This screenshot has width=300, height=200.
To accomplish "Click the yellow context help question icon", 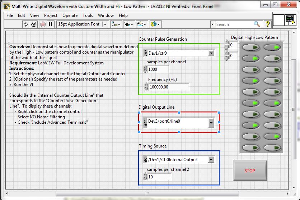I will click(x=268, y=24).
